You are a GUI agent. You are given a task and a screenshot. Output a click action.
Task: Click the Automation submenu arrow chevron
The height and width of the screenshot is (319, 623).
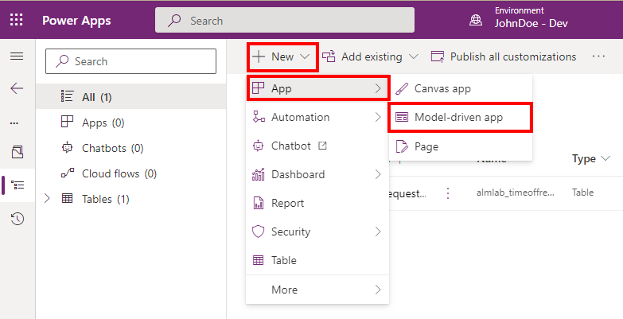click(378, 117)
